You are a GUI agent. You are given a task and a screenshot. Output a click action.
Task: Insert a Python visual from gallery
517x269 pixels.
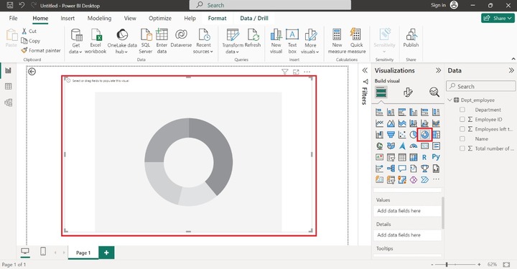(436, 157)
